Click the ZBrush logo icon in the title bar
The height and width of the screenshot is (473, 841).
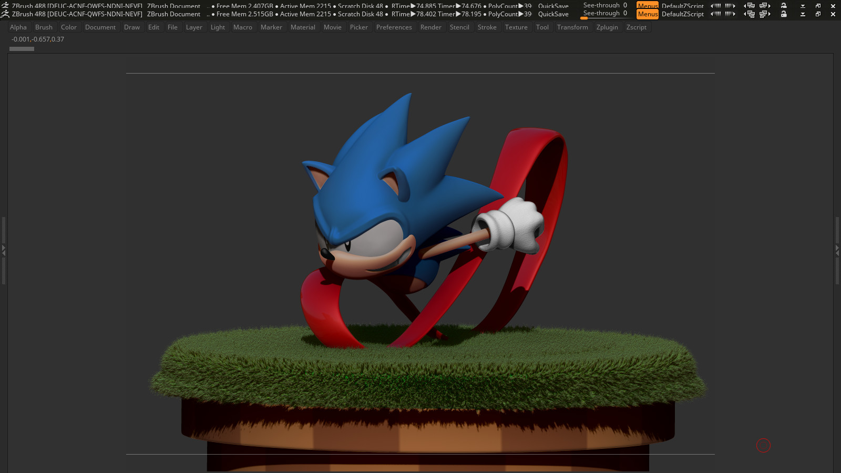(5, 14)
